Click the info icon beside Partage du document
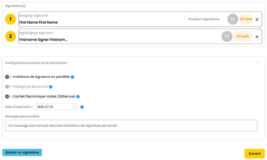Viewport: 267px width, 160px height. click(x=51, y=87)
